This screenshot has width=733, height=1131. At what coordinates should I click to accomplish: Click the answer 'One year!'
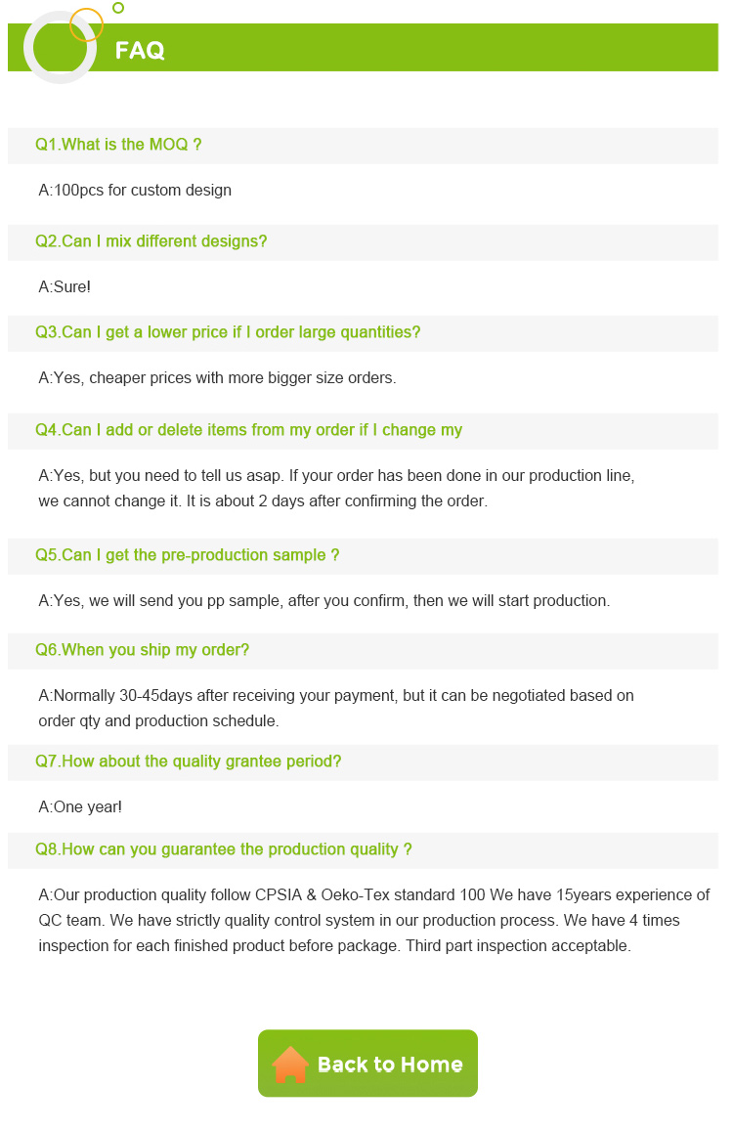[80, 807]
